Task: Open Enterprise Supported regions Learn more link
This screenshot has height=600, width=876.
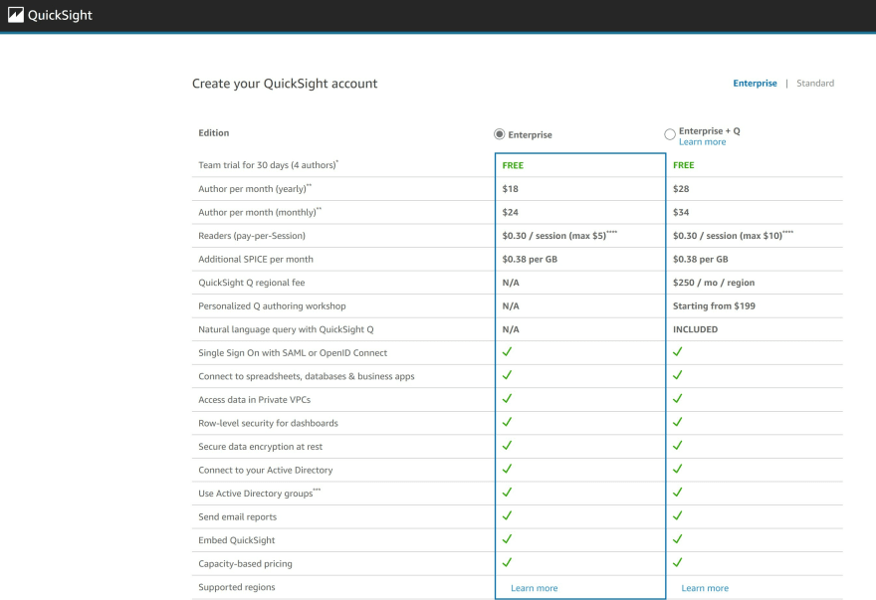Action: click(x=535, y=588)
